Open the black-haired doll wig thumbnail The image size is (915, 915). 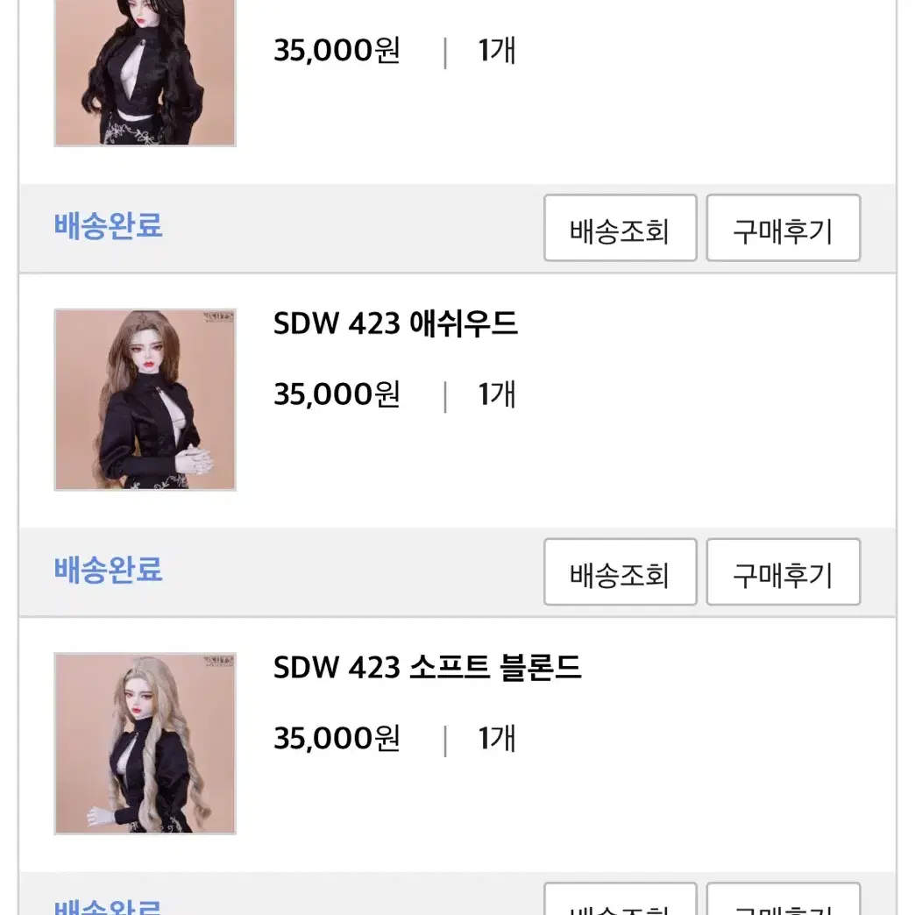point(145,73)
